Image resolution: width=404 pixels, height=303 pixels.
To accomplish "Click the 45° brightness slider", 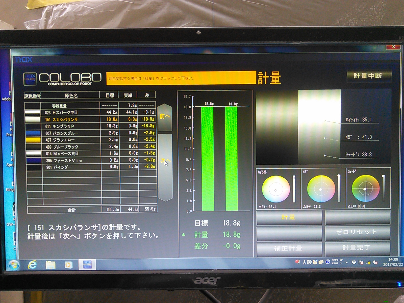I will pos(339,188).
